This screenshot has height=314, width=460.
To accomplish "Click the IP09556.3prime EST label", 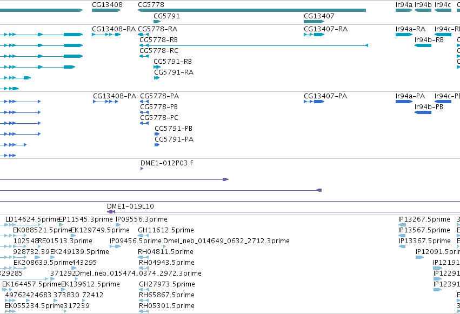I will point(142,219).
